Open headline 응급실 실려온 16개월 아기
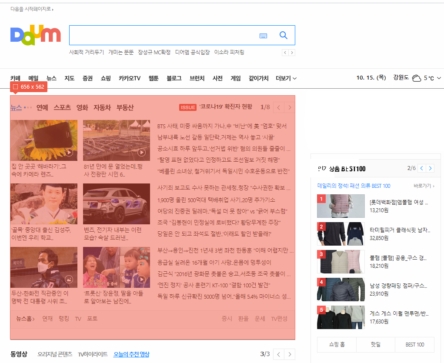The image size is (444, 363). click(214, 263)
